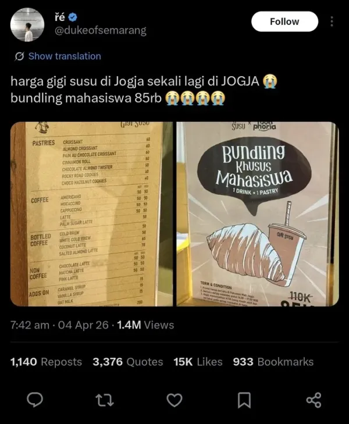Open the three-dot more options menu
Viewport: 349px width, 424px height.
click(x=332, y=22)
